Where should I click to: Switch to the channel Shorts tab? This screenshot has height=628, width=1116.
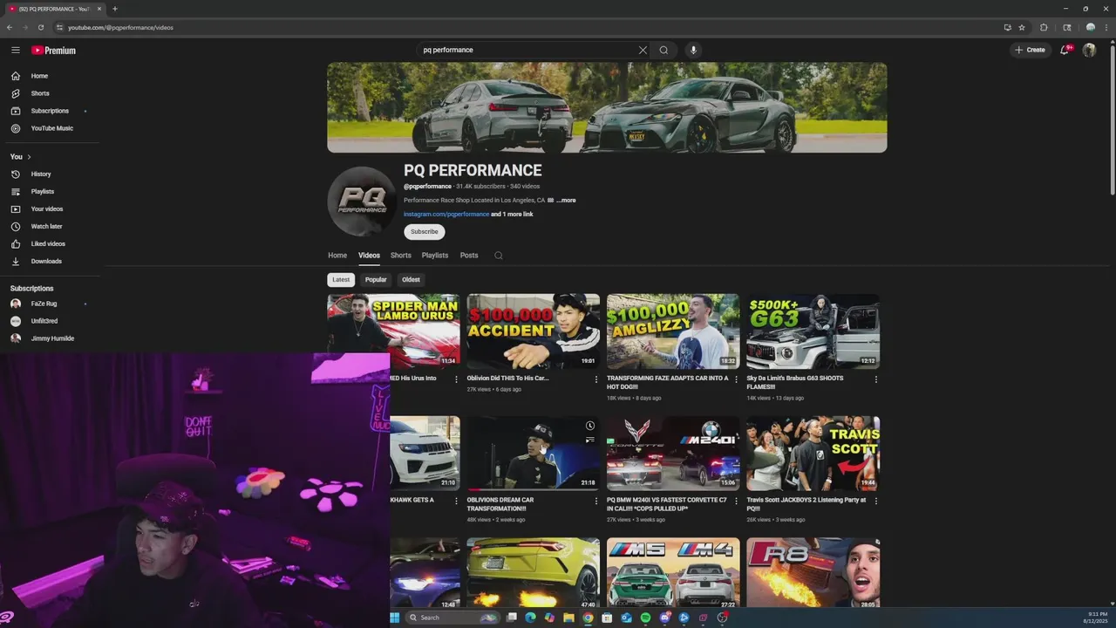(x=401, y=256)
